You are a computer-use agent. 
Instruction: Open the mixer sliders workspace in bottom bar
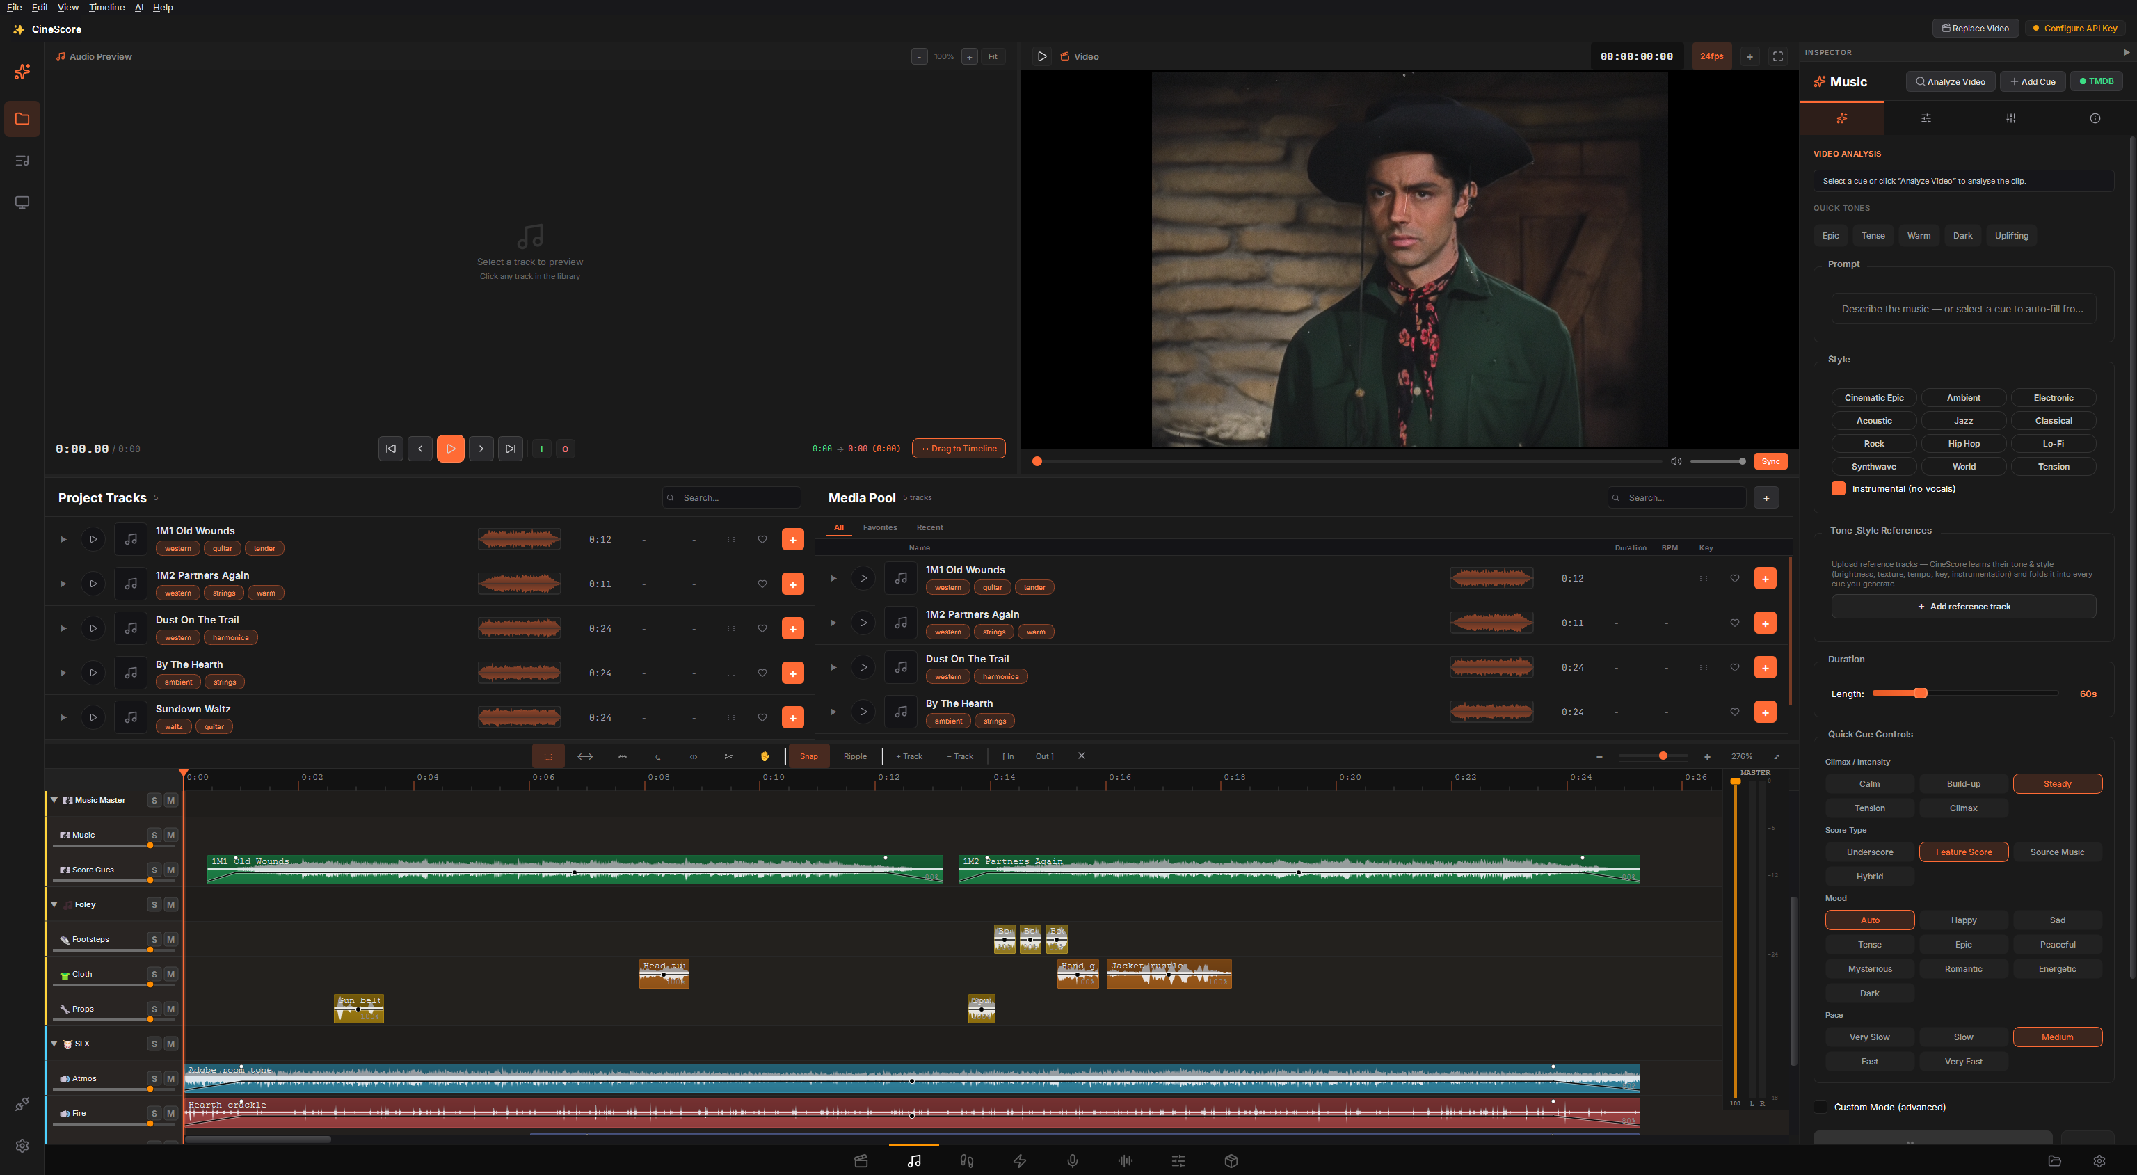click(1178, 1161)
